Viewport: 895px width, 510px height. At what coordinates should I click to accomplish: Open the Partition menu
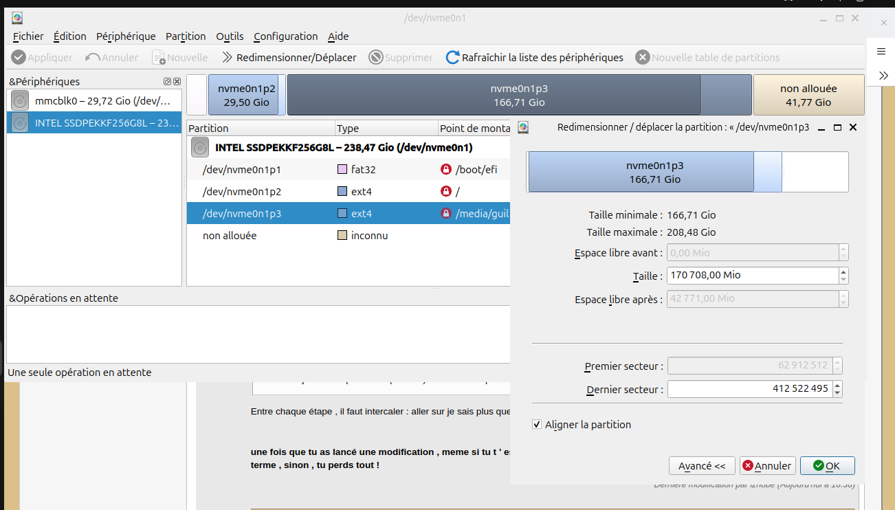pos(186,36)
